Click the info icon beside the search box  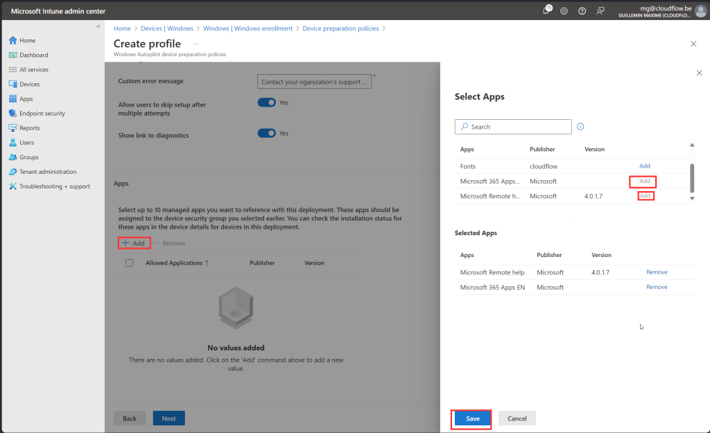(580, 127)
